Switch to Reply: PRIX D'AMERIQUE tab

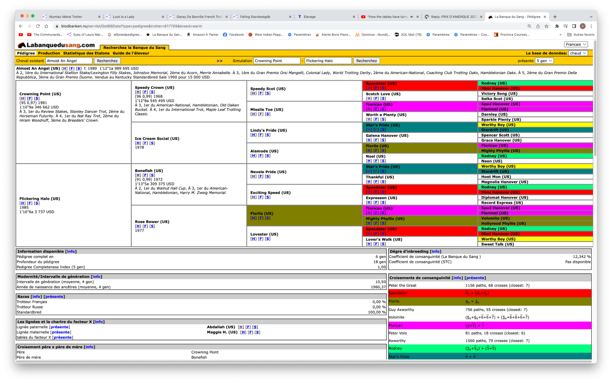click(x=453, y=17)
